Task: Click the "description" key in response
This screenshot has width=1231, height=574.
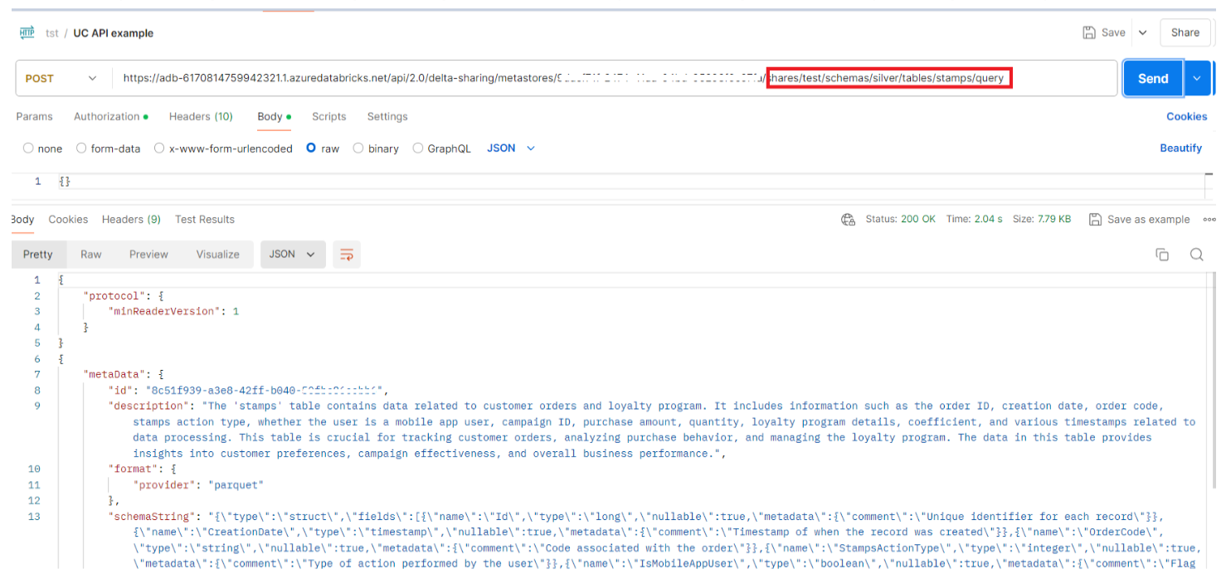Action: (x=149, y=406)
